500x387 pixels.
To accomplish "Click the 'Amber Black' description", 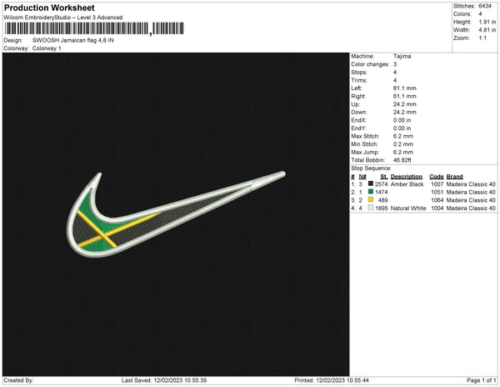I will point(407,184).
